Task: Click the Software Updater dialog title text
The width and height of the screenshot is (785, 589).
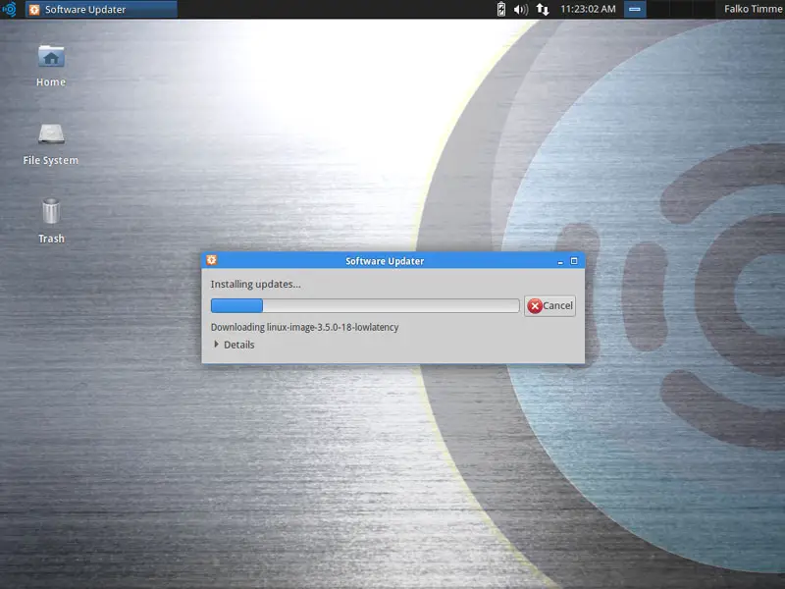Action: click(385, 261)
